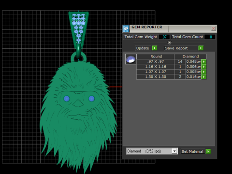Click the Gem Reporter title bar icon
This screenshot has height=174, width=232.
click(x=126, y=29)
